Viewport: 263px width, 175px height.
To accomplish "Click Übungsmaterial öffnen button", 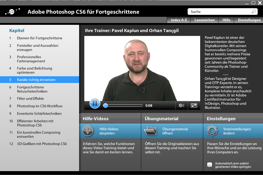I will 172,131.
